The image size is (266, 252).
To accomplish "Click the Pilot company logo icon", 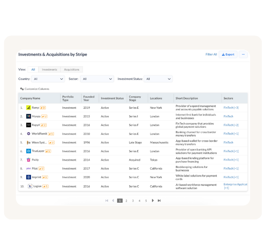I will tap(28, 169).
